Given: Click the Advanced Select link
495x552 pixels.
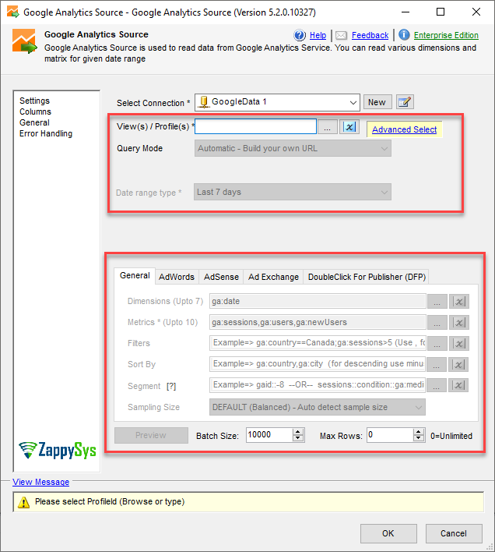Looking at the screenshot, I should (x=405, y=129).
